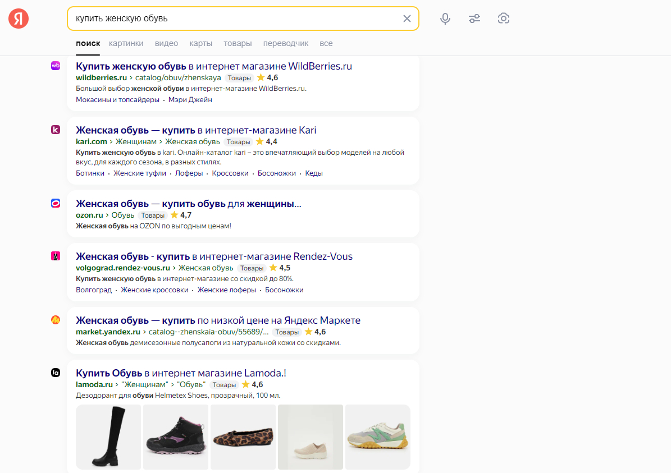Click the wildberries.ru domain link
Viewport: 671px width, 473px height.
102,78
